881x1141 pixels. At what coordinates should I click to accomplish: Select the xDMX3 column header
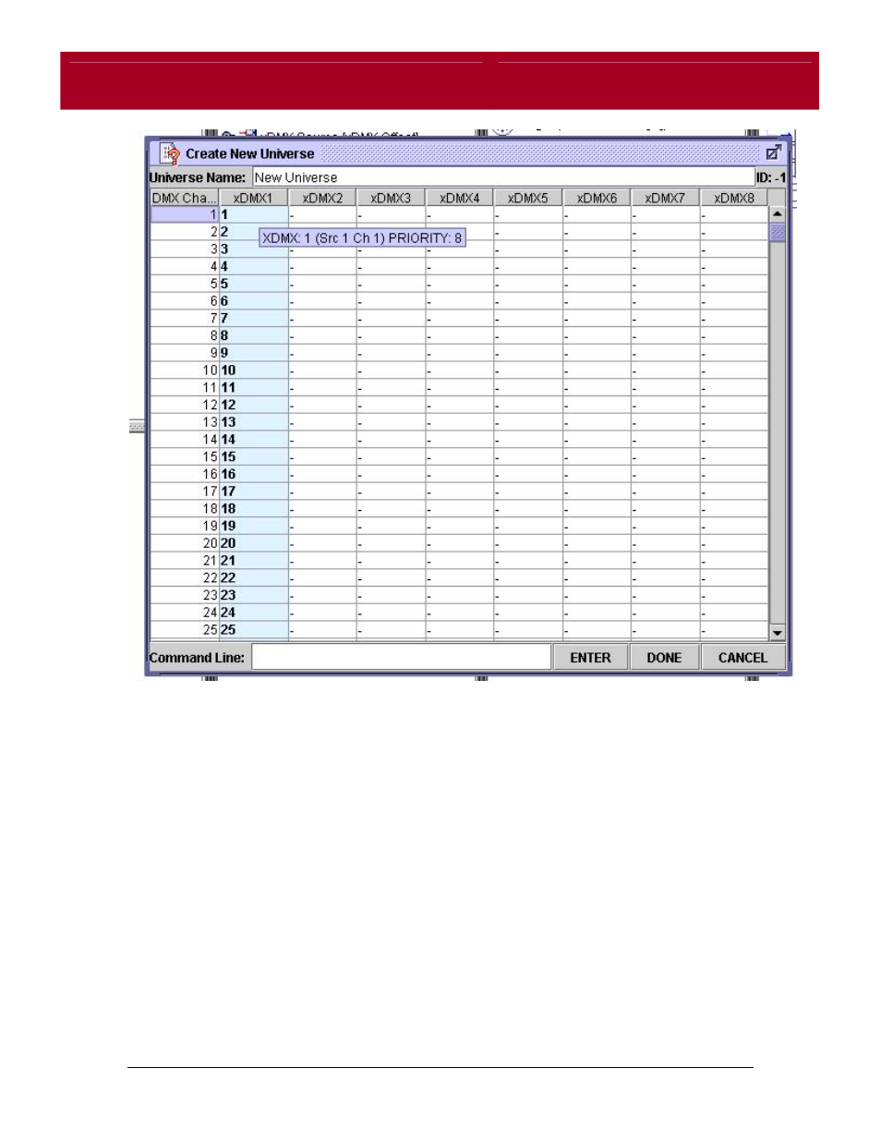[391, 198]
